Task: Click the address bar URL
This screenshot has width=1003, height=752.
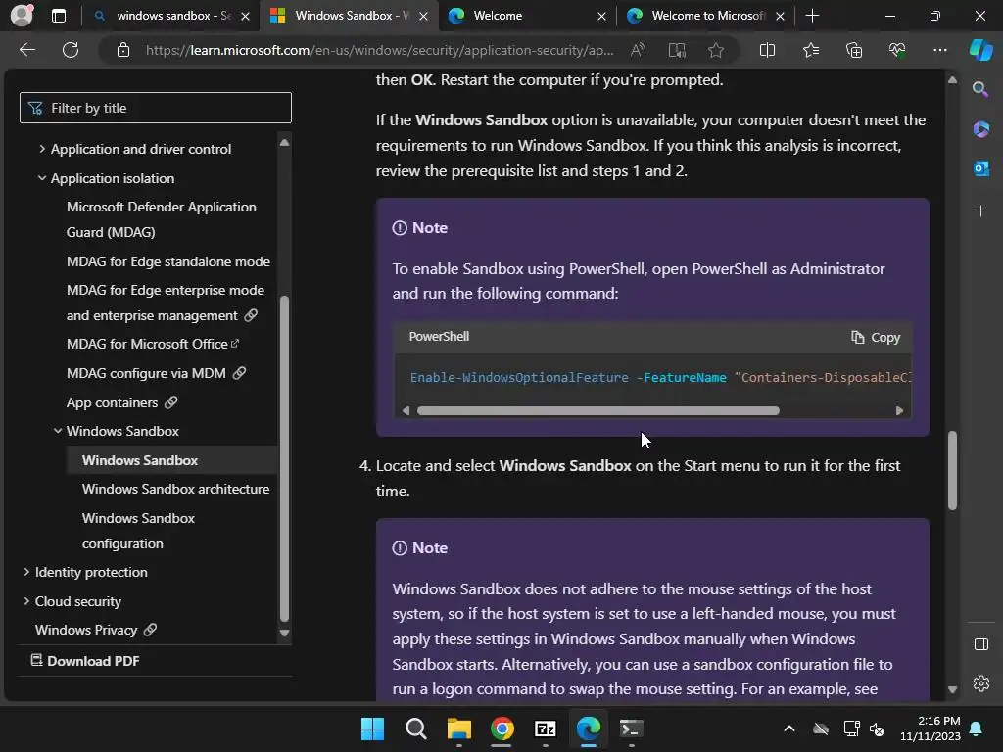Action: tap(379, 50)
